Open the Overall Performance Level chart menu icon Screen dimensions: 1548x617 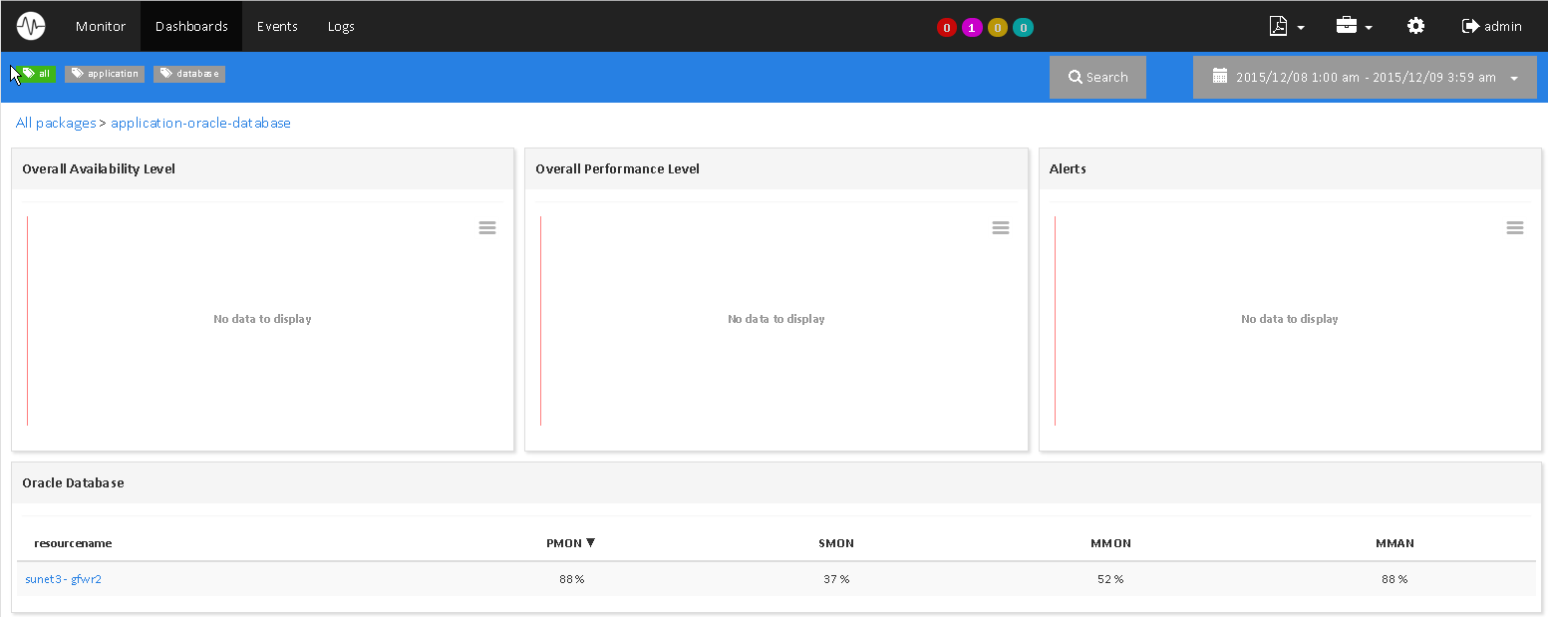coord(1001,228)
